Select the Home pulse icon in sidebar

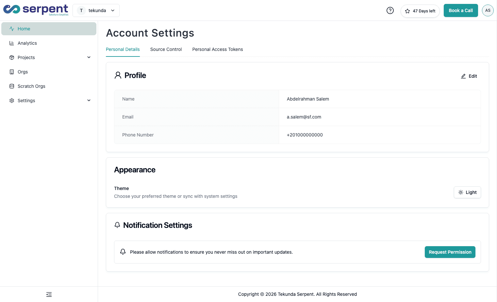point(12,28)
